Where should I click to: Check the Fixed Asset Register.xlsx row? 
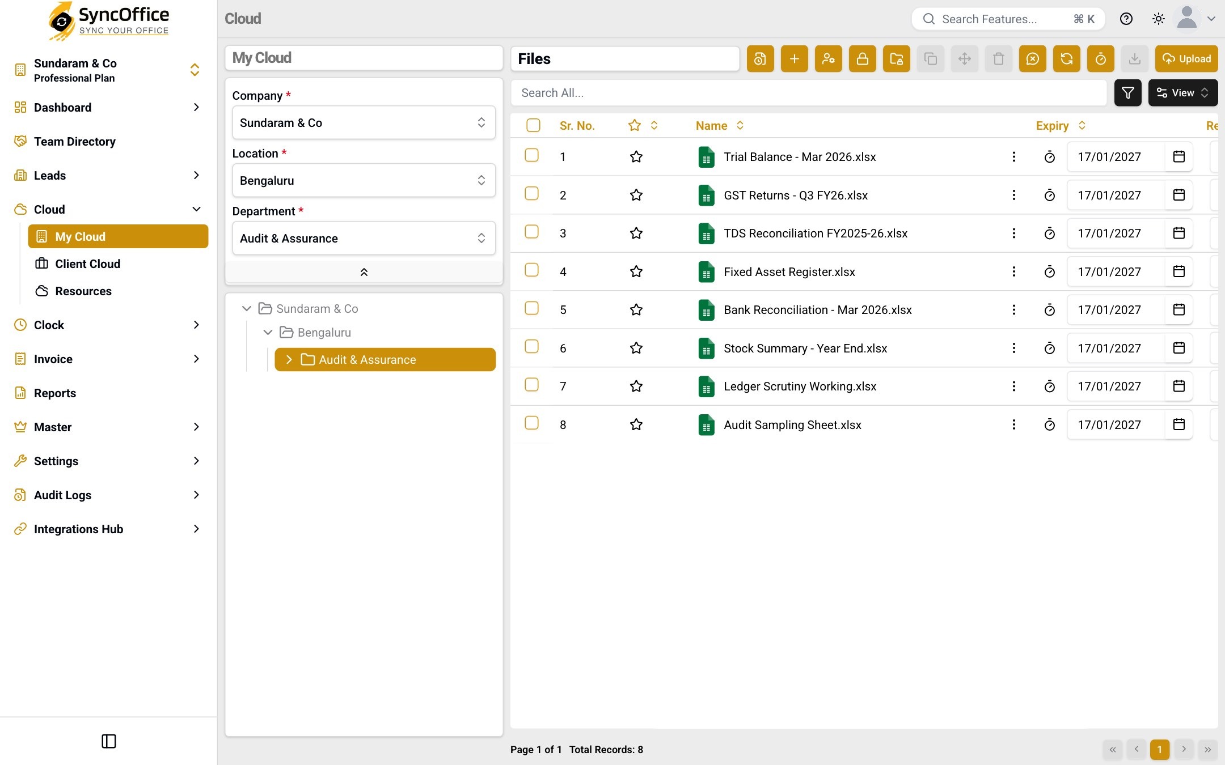pos(531,270)
